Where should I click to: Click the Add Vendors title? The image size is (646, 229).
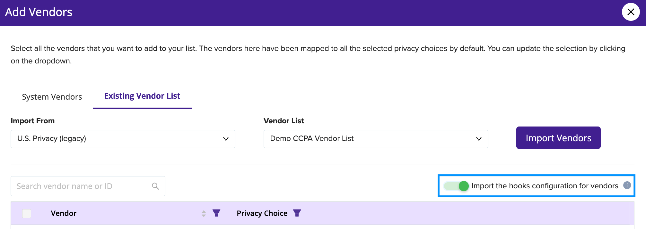[39, 12]
